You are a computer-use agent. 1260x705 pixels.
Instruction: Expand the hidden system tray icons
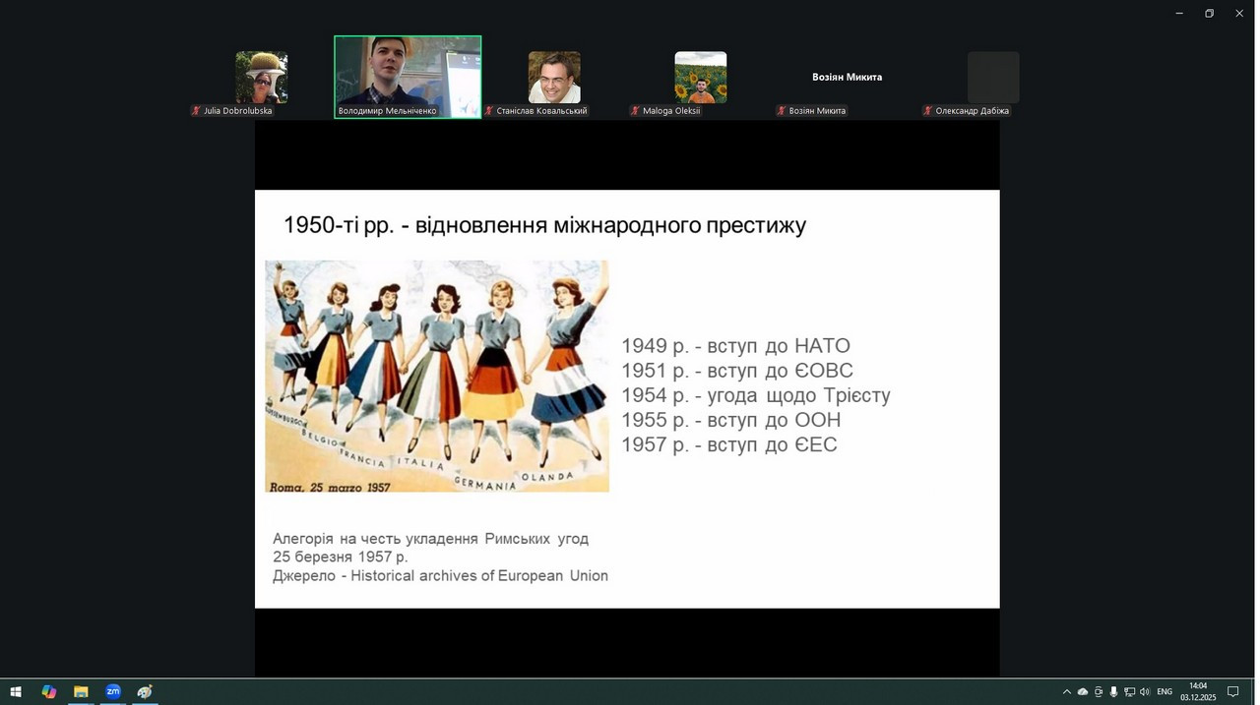tap(1066, 692)
